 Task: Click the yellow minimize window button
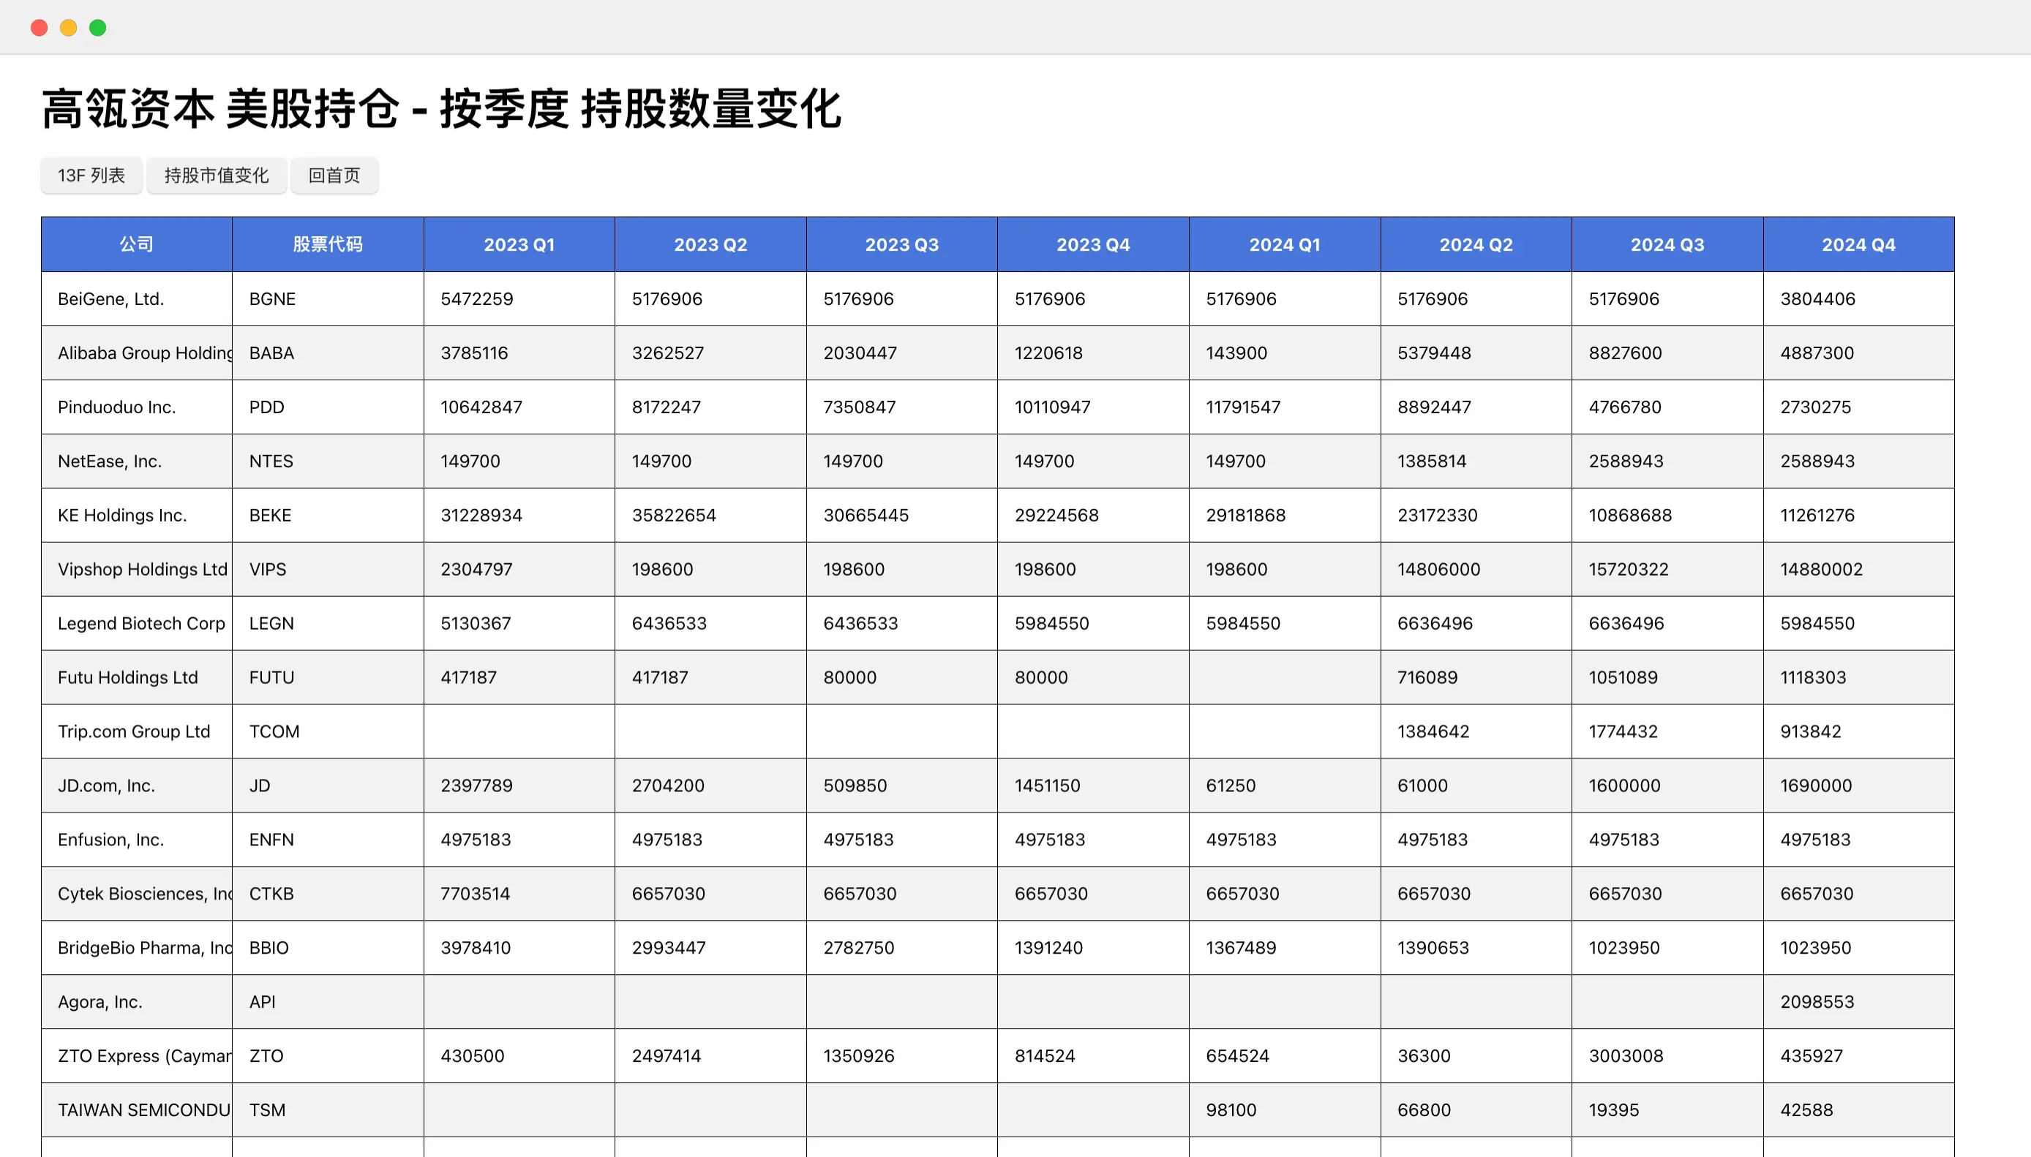[x=68, y=28]
